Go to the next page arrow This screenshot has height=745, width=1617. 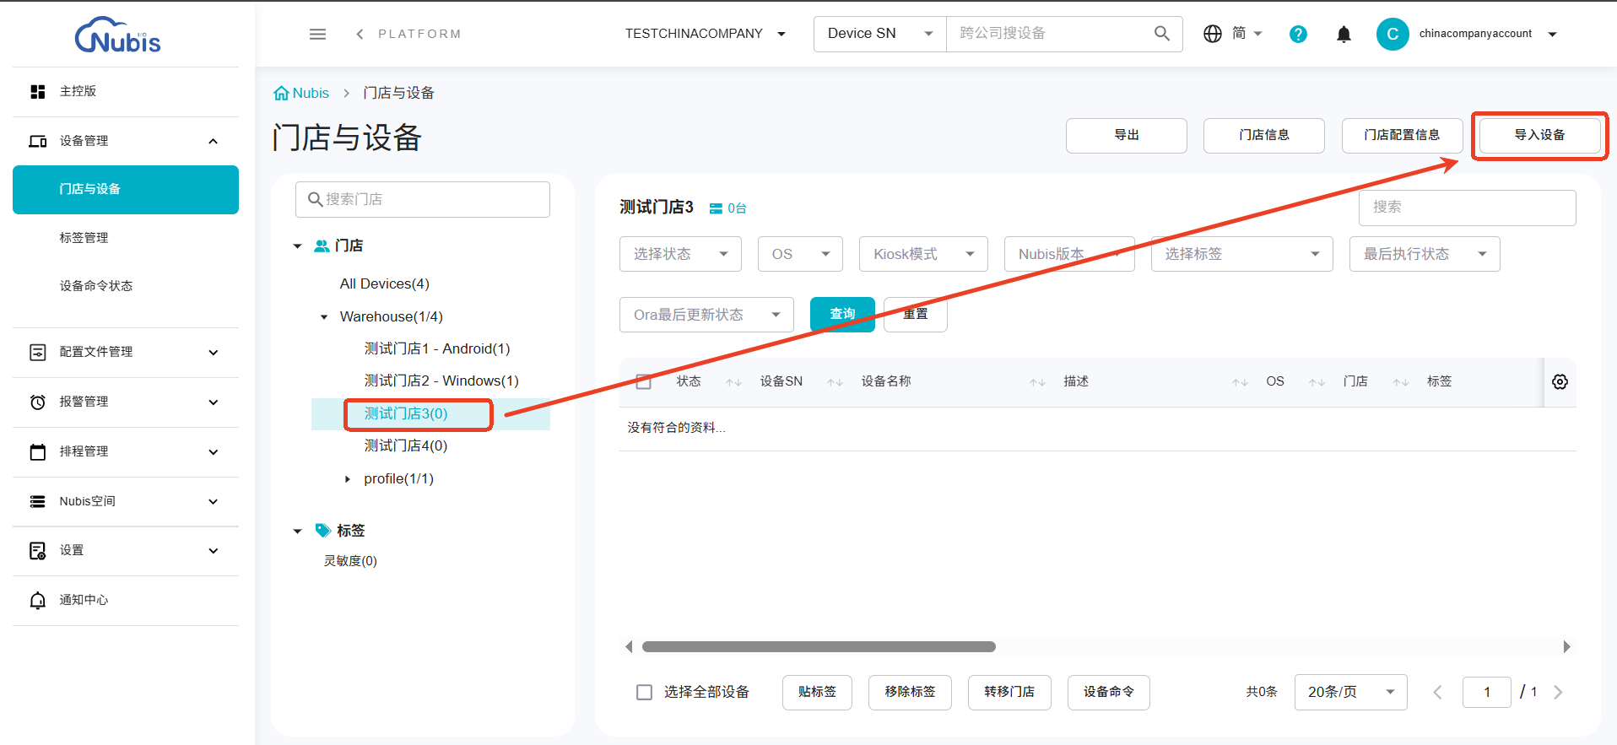coord(1558,692)
